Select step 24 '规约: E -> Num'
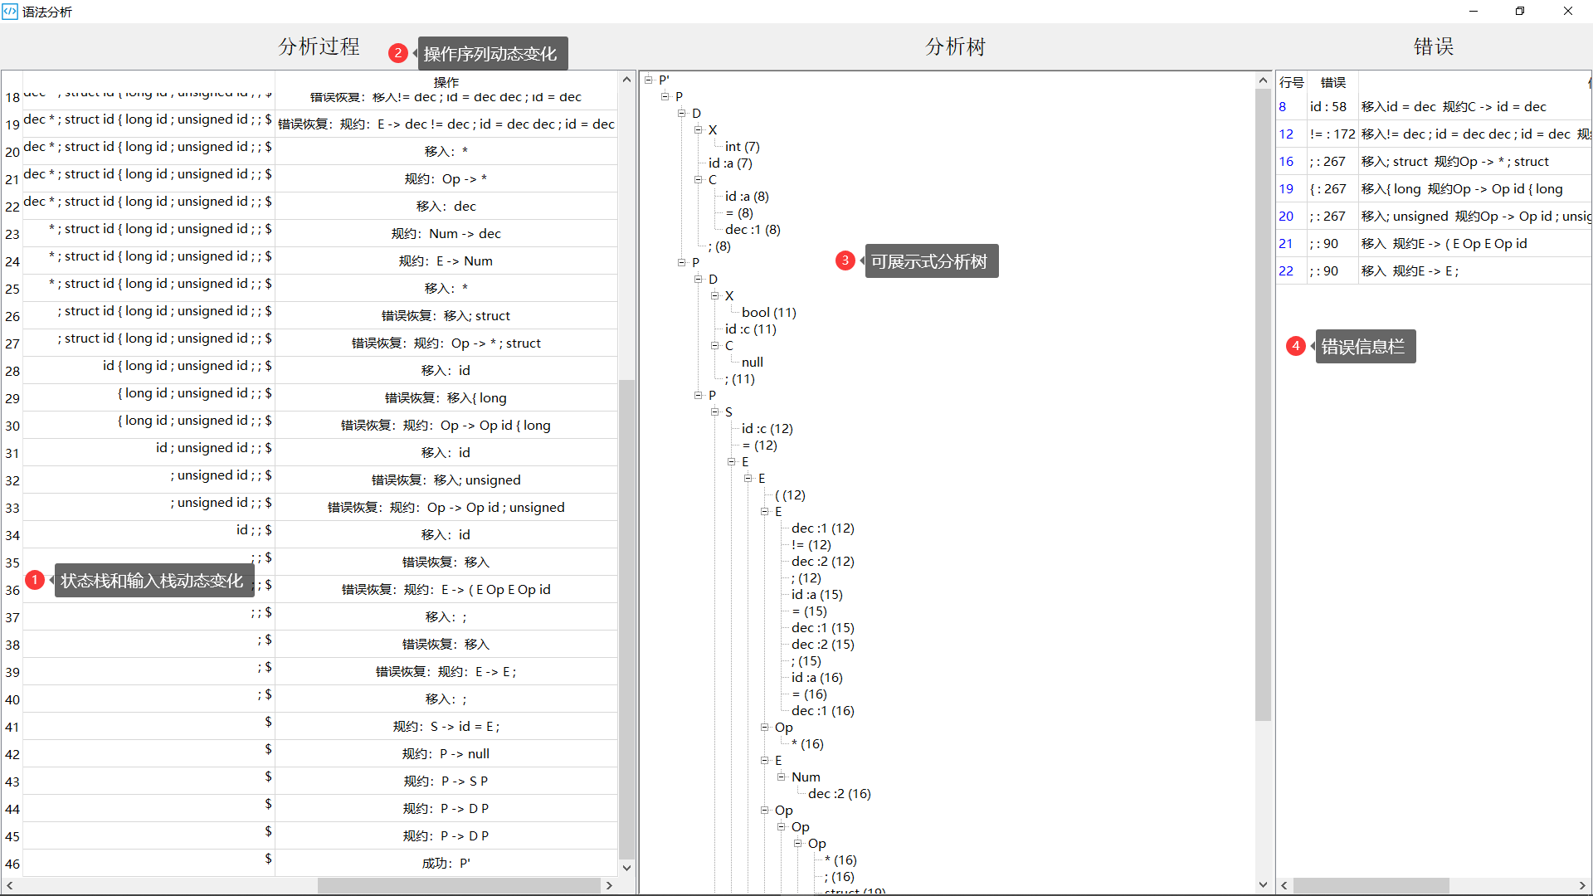Screen dimensions: 1593x896 coord(446,261)
